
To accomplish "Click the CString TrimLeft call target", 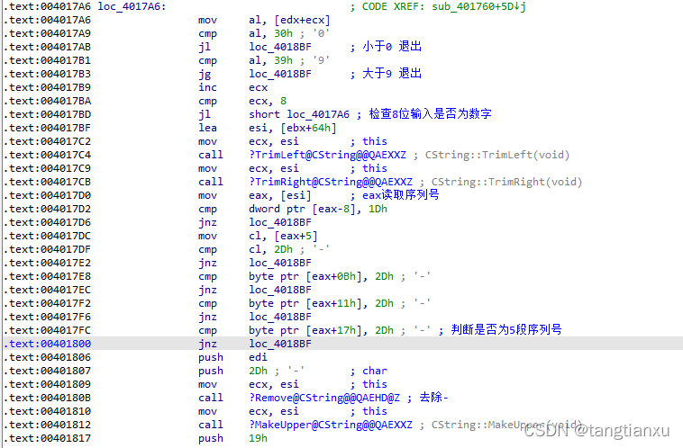I will (x=328, y=155).
